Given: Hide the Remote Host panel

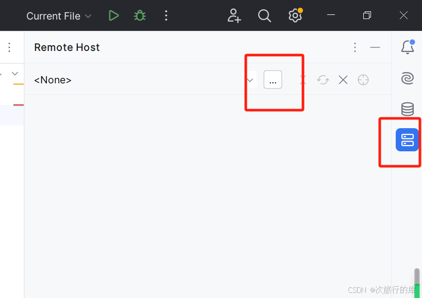Looking at the screenshot, I should click(x=375, y=47).
